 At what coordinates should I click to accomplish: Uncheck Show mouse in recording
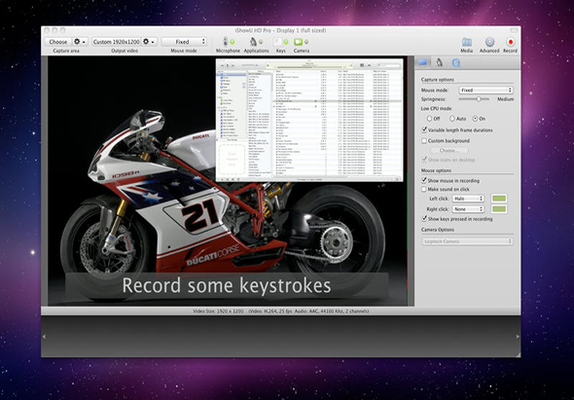point(424,180)
